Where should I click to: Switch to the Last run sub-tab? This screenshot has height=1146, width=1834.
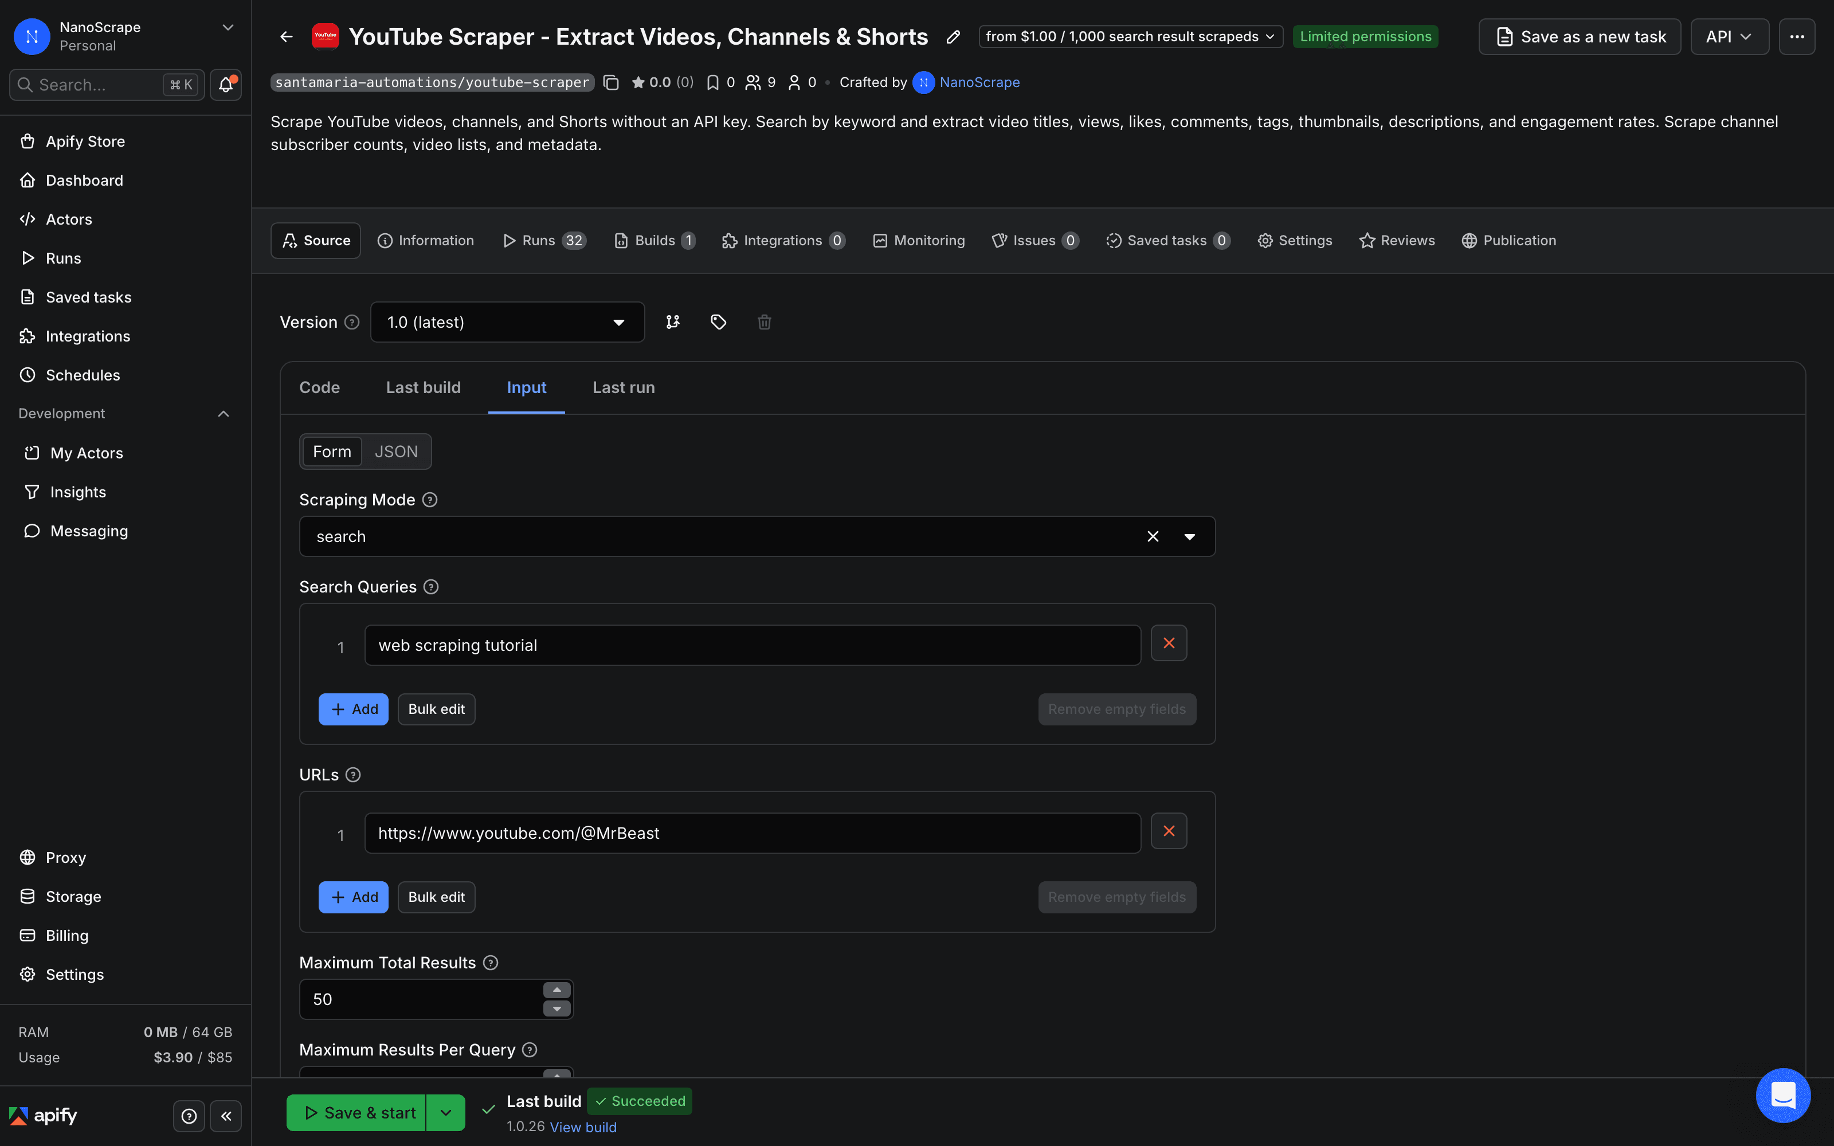[624, 387]
